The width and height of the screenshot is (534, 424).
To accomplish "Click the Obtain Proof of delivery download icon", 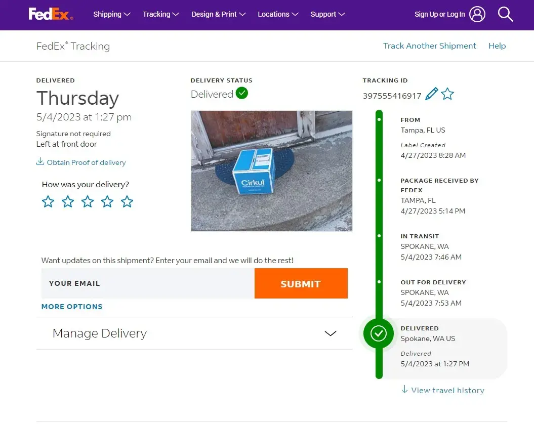I will coord(40,162).
